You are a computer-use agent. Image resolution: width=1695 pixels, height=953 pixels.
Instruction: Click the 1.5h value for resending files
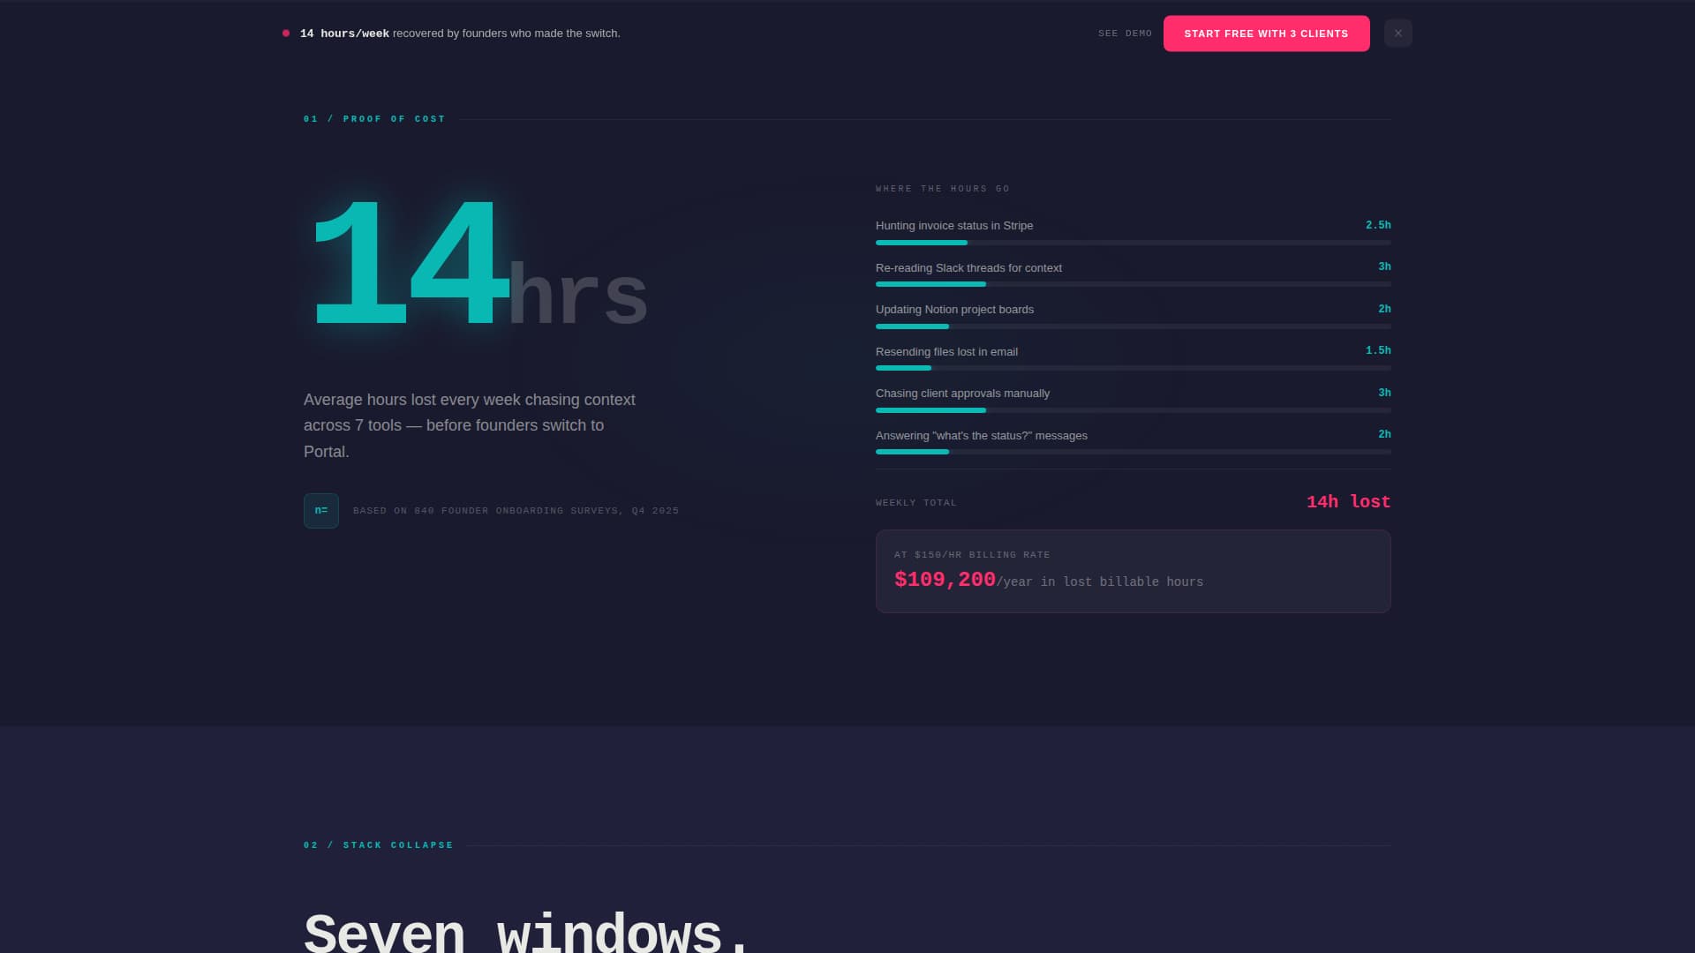(x=1378, y=350)
